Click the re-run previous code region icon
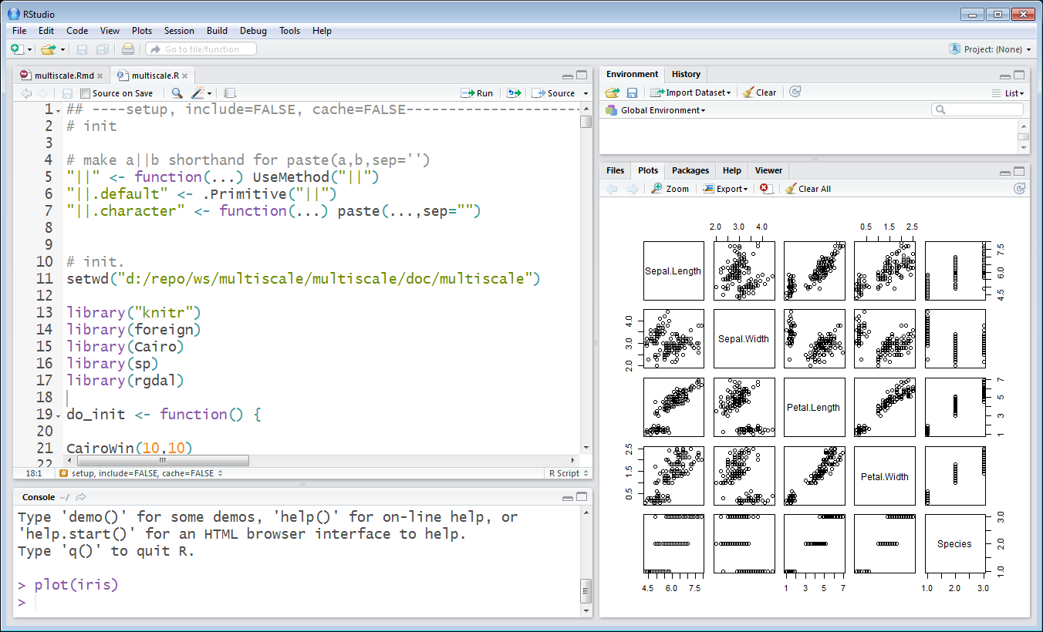The image size is (1043, 632). pyautogui.click(x=514, y=93)
